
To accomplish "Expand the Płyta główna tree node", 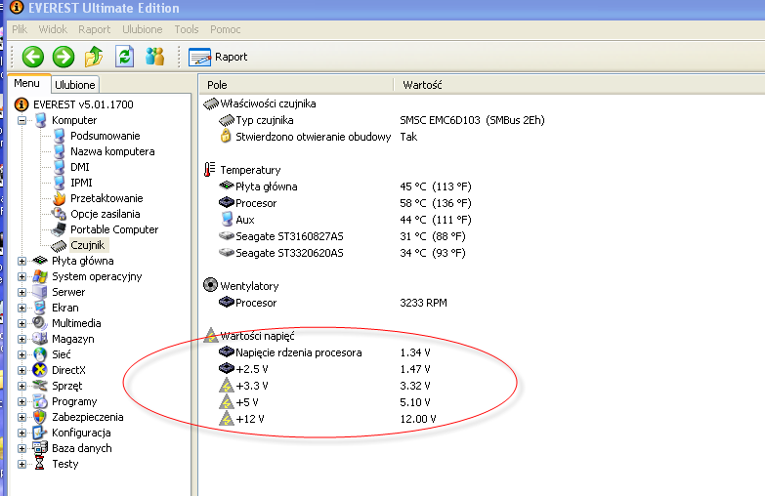I will click(x=21, y=261).
